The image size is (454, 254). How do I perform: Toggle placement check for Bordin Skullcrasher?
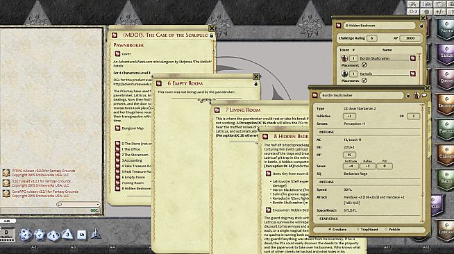coord(364,65)
